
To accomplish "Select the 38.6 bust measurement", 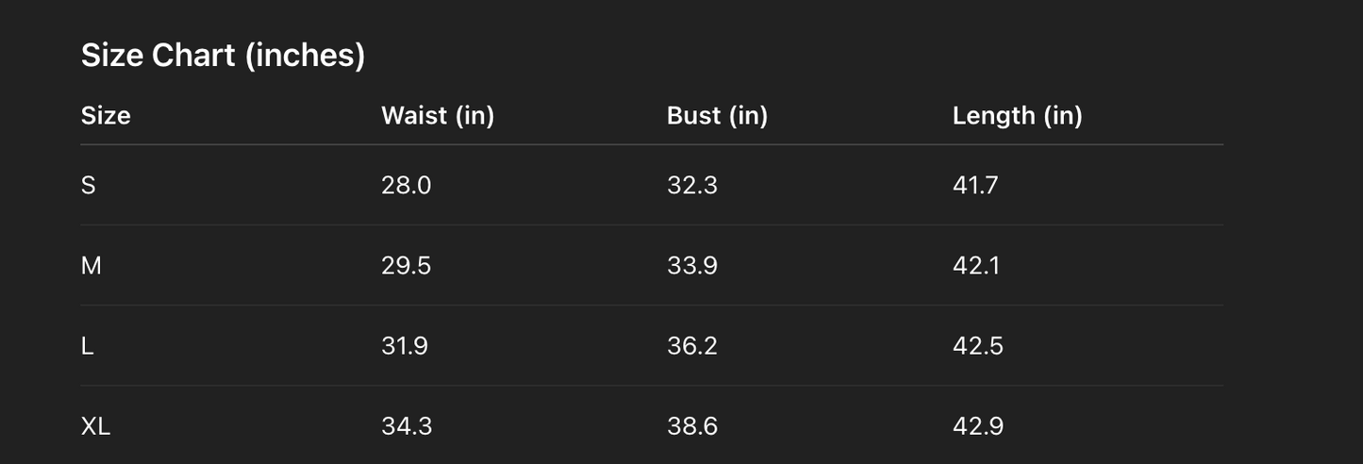I will point(691,426).
